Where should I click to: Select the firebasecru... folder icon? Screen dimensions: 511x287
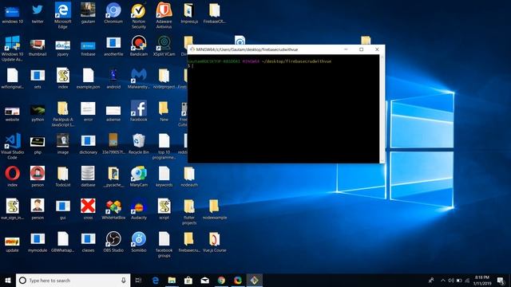click(x=189, y=242)
